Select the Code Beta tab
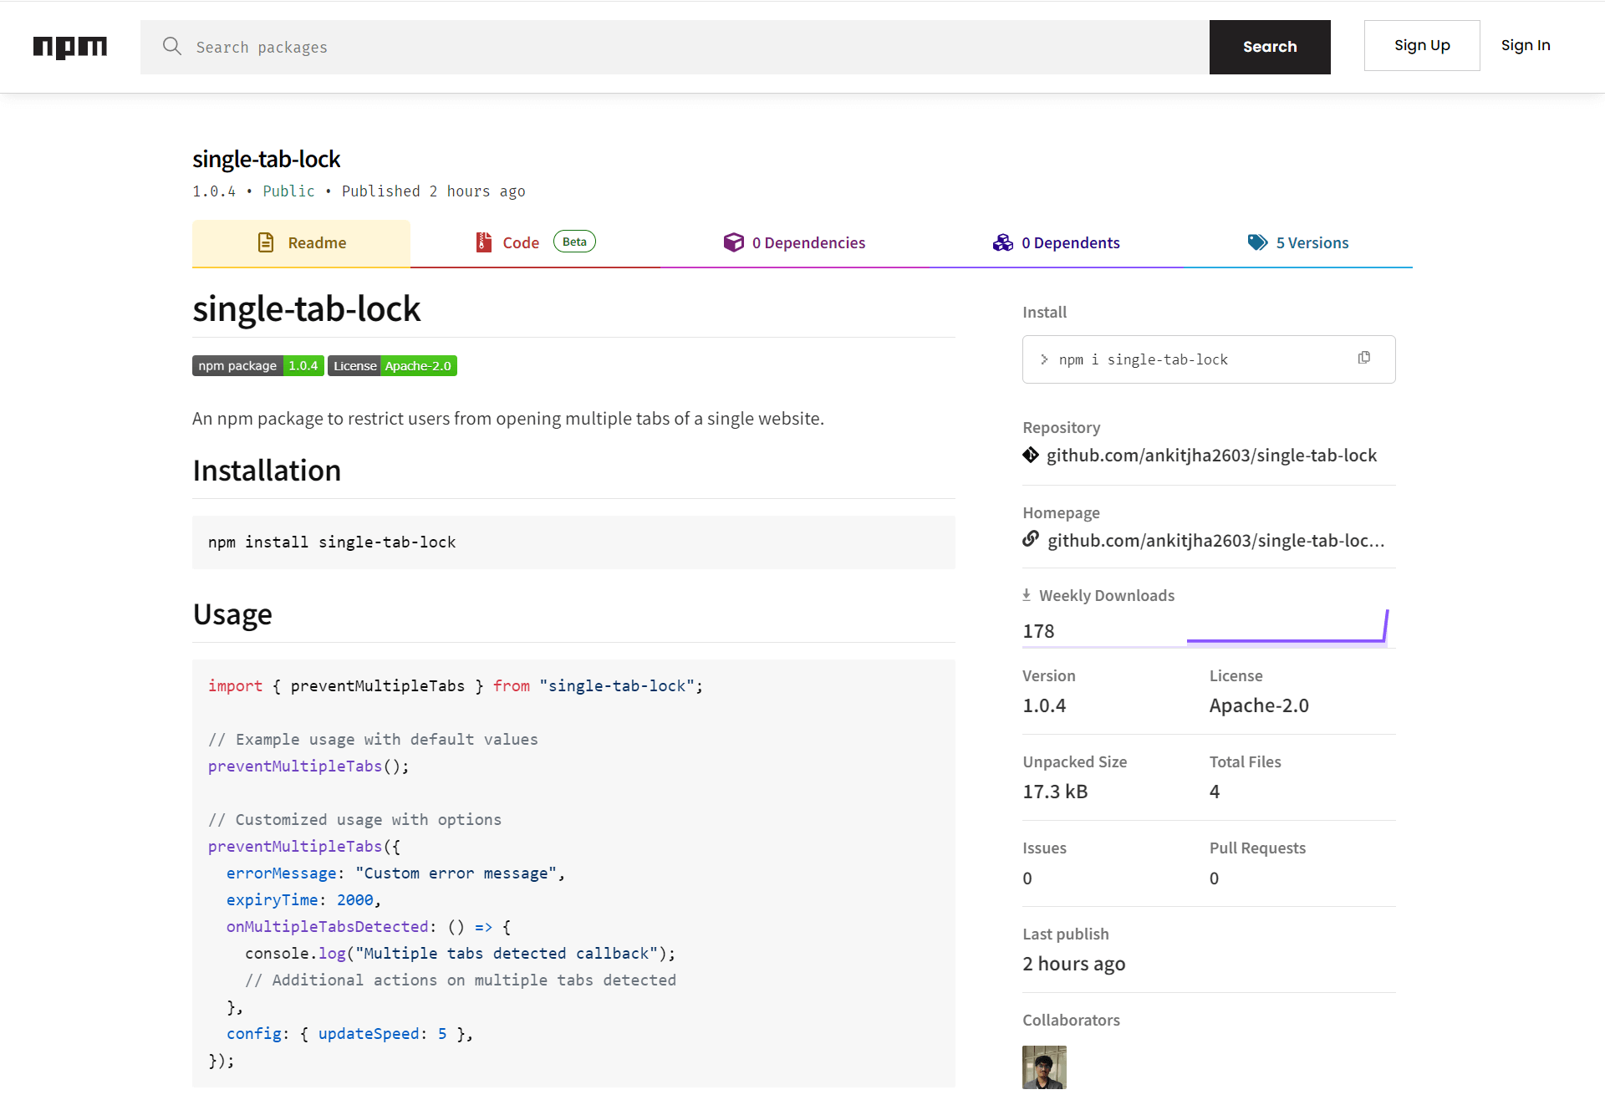Viewport: 1605px width, 1105px height. [x=533, y=242]
